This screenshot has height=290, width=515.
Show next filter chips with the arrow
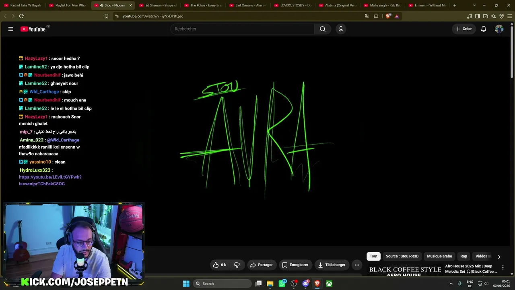tap(499, 257)
